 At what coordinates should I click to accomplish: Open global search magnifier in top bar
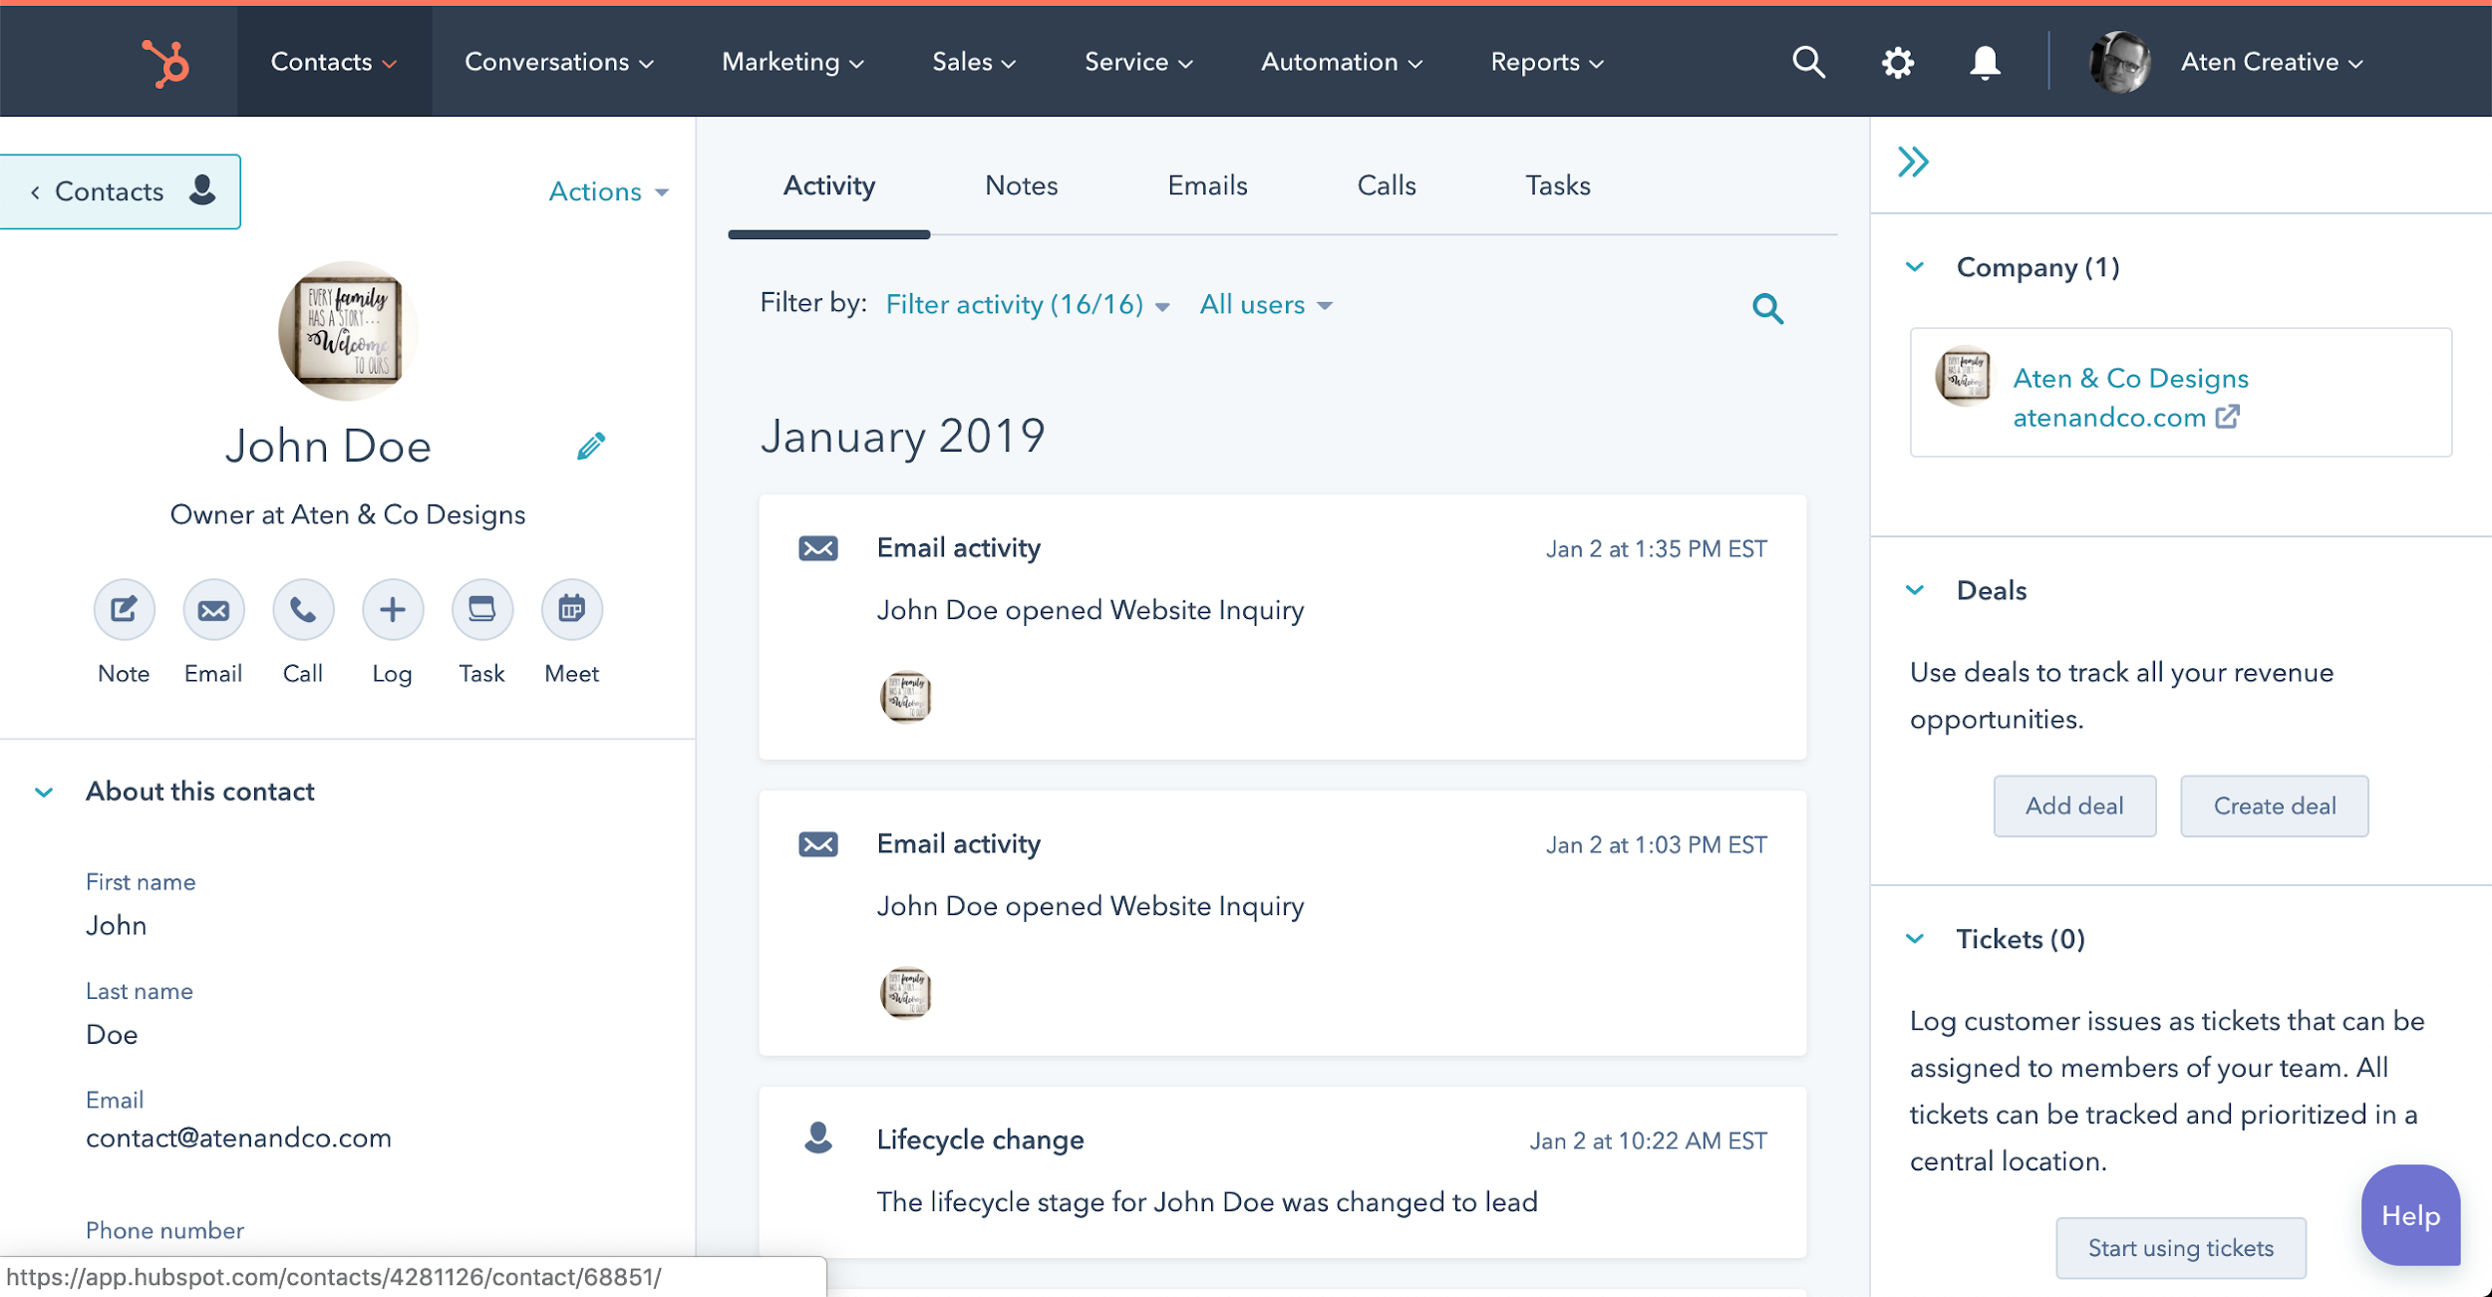[1808, 62]
